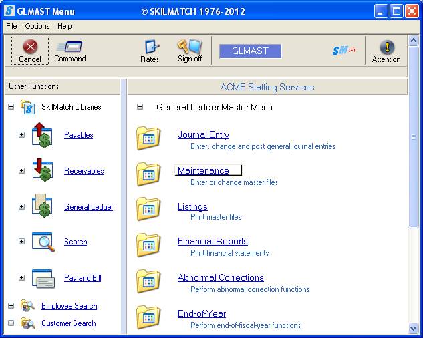This screenshot has width=423, height=338.
Task: Click the scrollbar down arrow
Action: click(x=413, y=328)
